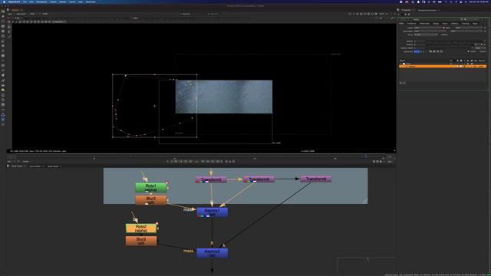The height and width of the screenshot is (276, 491).
Task: Select the Keymix2 node
Action: 213,253
